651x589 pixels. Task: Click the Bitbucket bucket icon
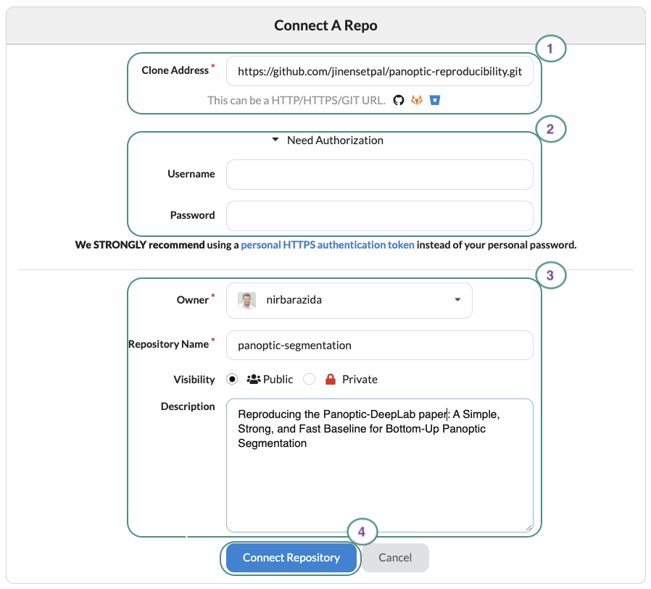click(x=434, y=100)
